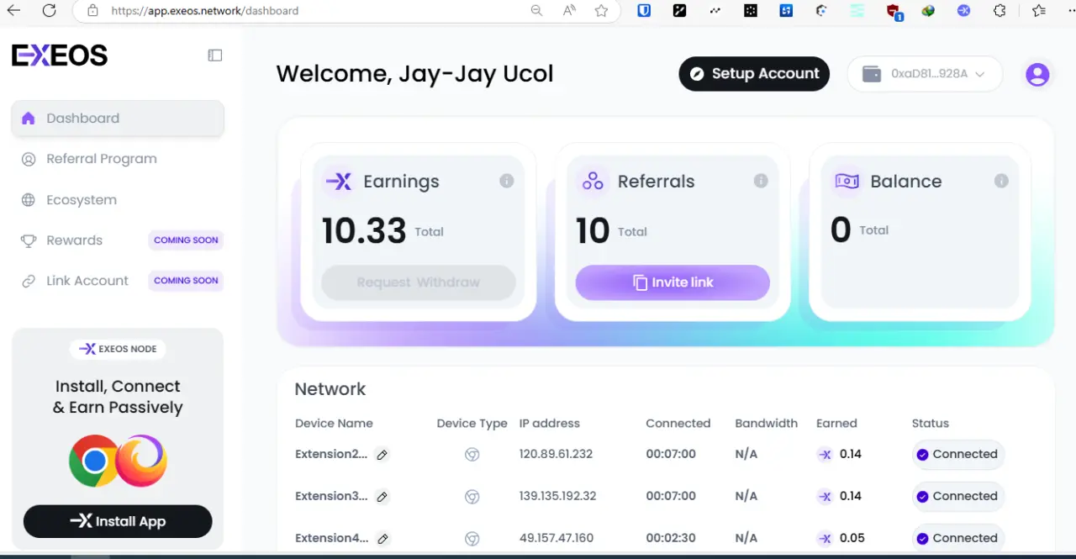Expand the wallet 0xaD81...928A dropdown
This screenshot has height=559, width=1076.
tap(925, 74)
